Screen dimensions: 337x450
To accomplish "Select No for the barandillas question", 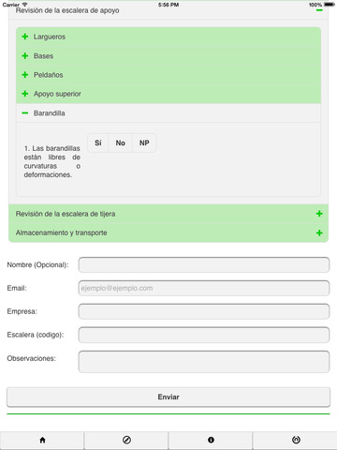I will [x=121, y=142].
